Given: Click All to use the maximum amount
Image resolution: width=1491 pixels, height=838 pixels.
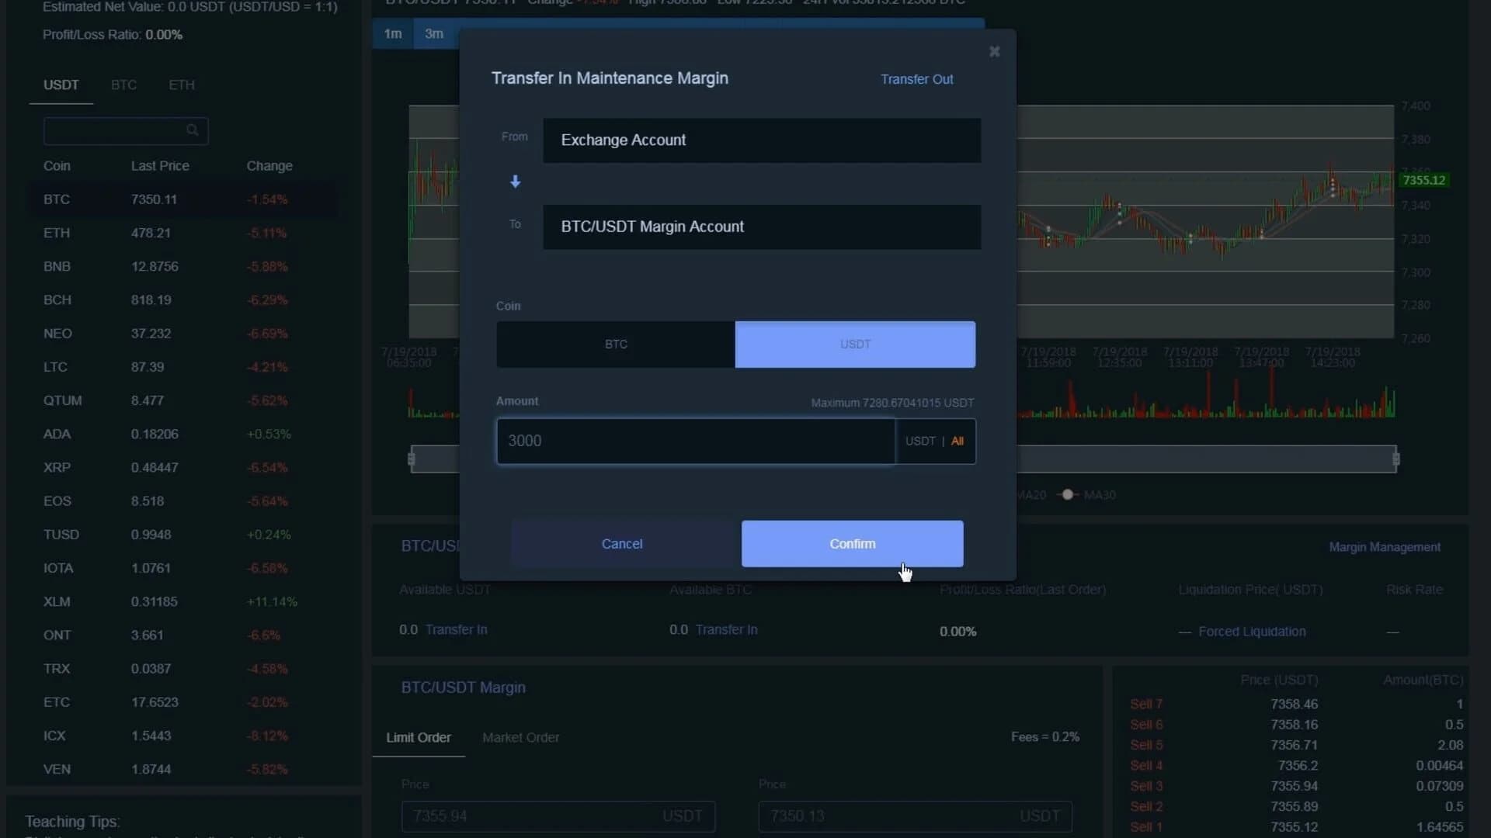Looking at the screenshot, I should pos(958,441).
